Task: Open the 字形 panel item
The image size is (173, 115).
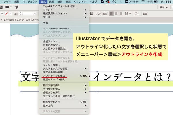Action: click(64, 23)
